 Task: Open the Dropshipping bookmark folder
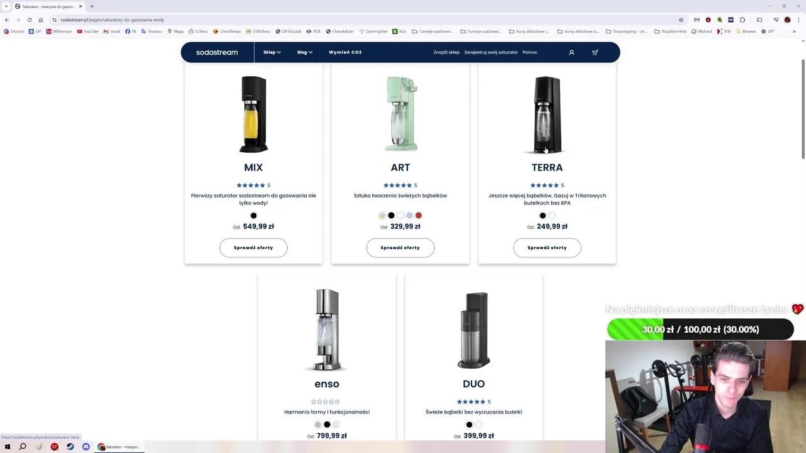(626, 31)
